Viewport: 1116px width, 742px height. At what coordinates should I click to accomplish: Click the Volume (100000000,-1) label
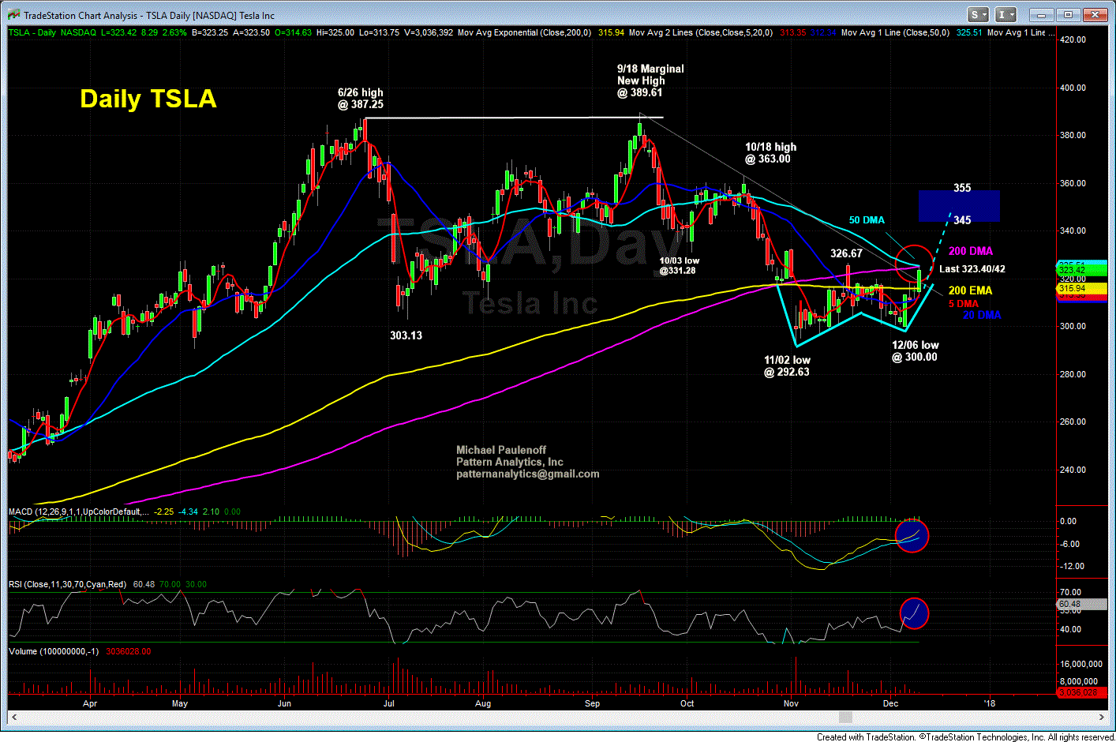54,651
